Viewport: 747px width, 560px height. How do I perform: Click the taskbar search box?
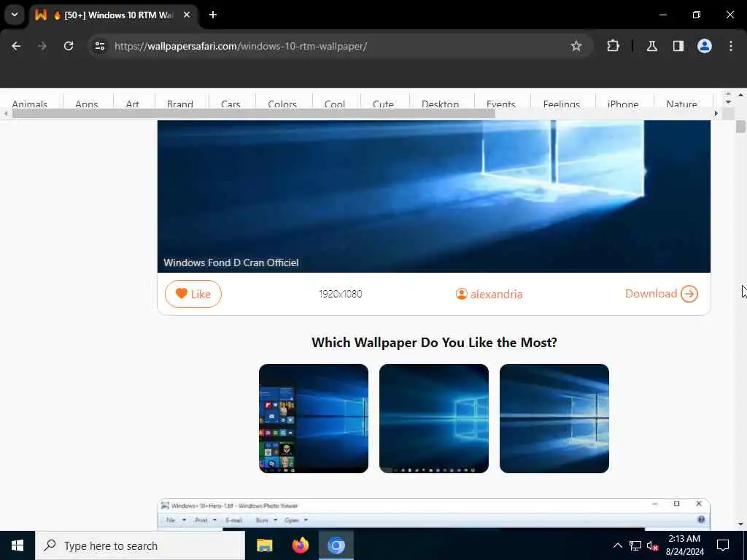[x=140, y=545]
